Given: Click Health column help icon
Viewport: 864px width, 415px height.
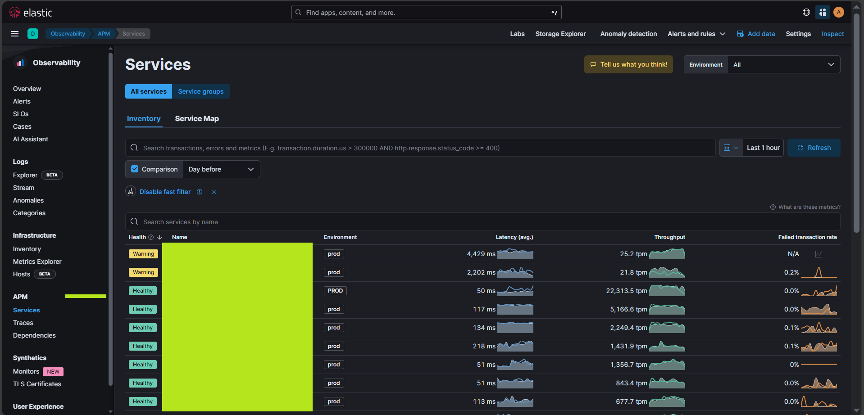Looking at the screenshot, I should pos(151,237).
